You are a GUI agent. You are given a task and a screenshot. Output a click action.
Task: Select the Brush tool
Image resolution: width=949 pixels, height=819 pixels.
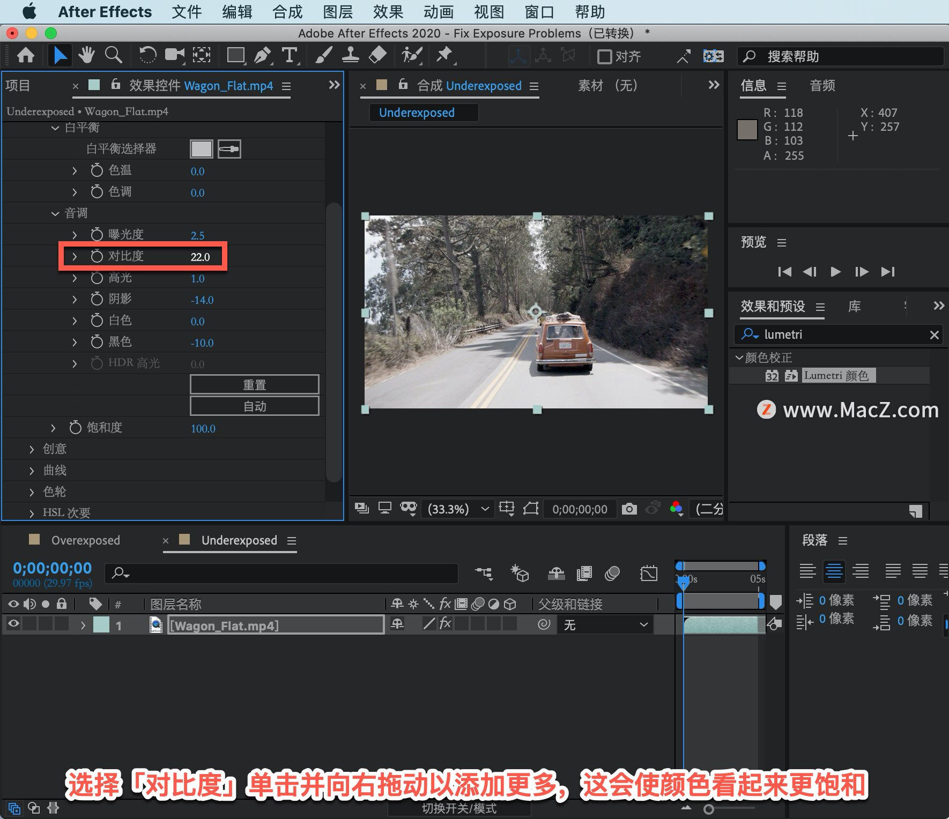[323, 56]
